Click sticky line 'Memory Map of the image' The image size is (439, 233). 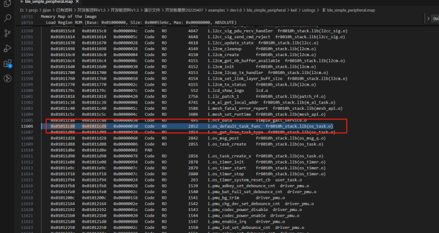[69, 17]
